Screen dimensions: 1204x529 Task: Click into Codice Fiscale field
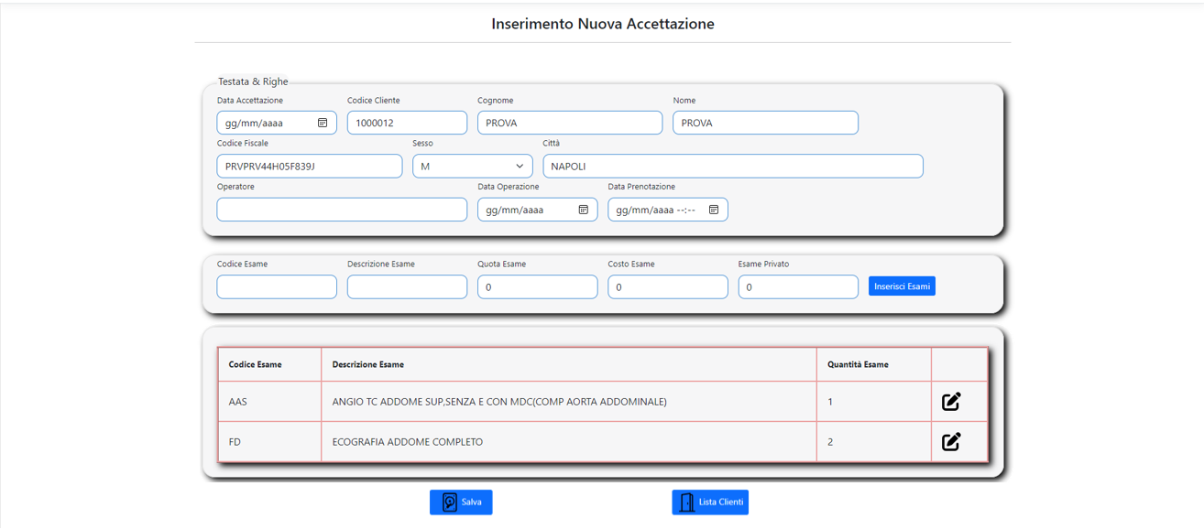click(x=310, y=166)
